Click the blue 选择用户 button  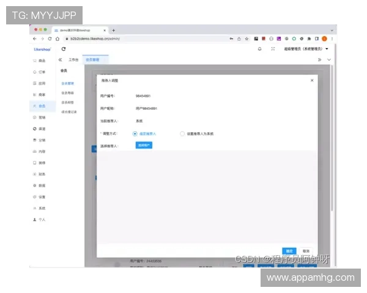coord(144,145)
